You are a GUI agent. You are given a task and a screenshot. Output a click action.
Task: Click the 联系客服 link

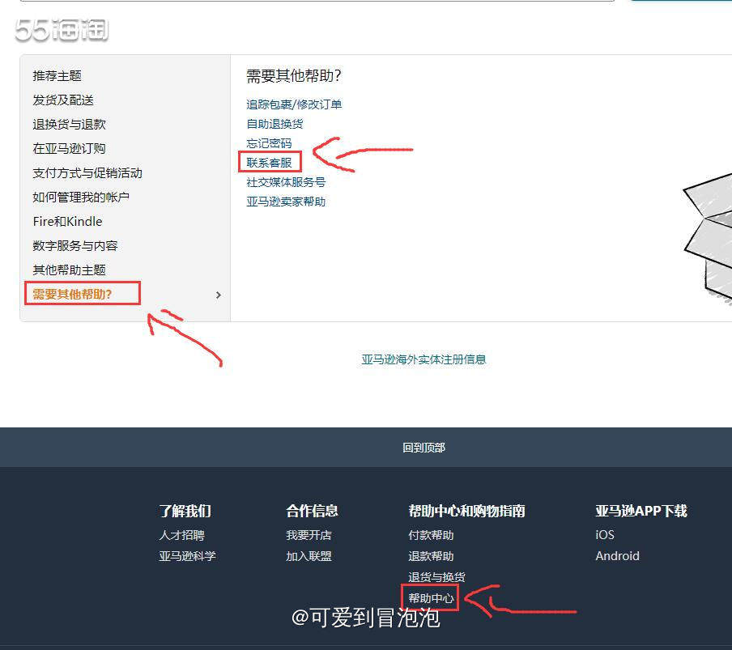[269, 163]
